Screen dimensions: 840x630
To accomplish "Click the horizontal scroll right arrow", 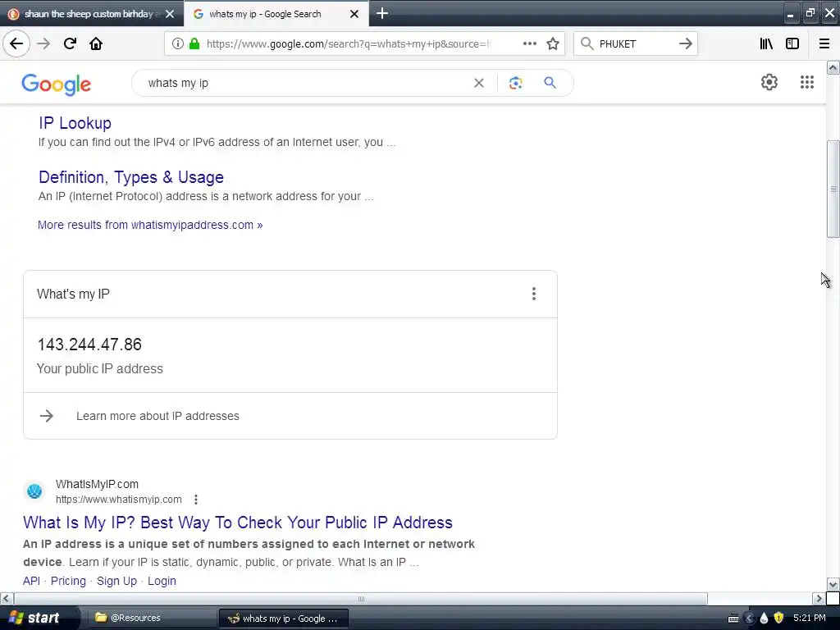I will coord(819,598).
